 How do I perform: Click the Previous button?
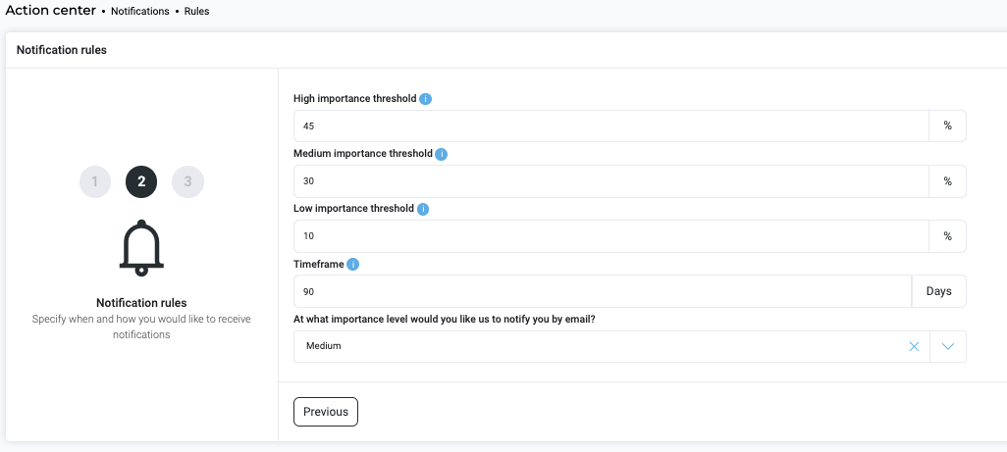(x=326, y=412)
